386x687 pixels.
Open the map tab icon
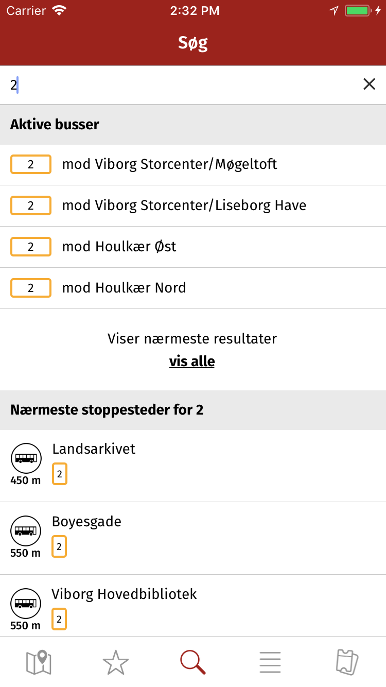point(39,662)
